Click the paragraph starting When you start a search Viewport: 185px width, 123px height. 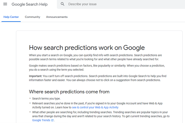95,57
